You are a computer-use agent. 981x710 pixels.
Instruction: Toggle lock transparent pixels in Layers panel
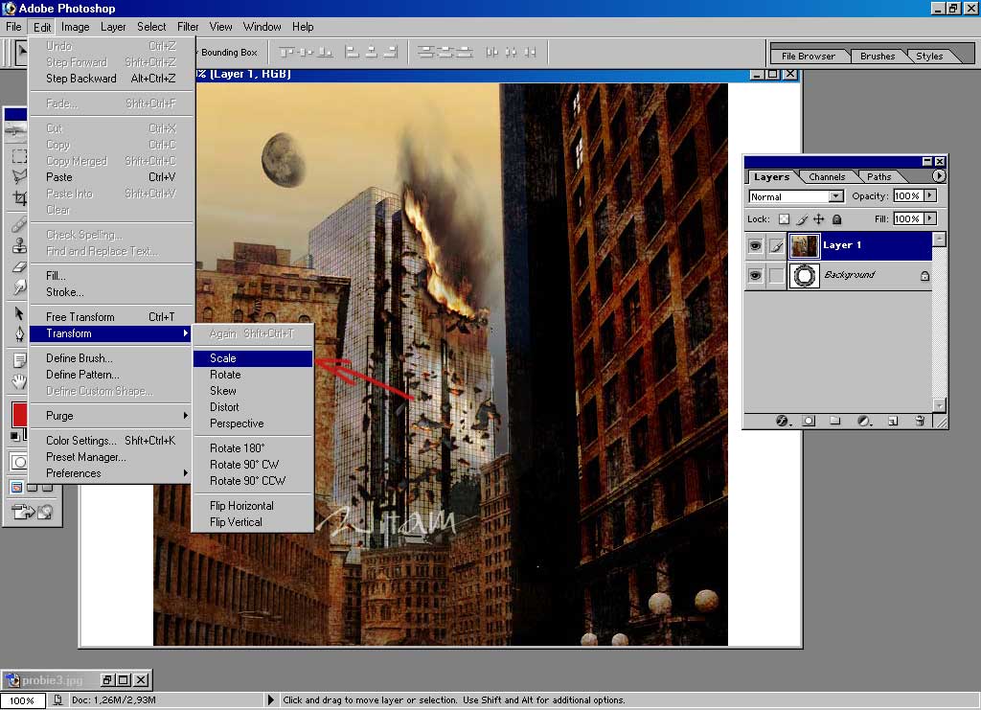[784, 219]
